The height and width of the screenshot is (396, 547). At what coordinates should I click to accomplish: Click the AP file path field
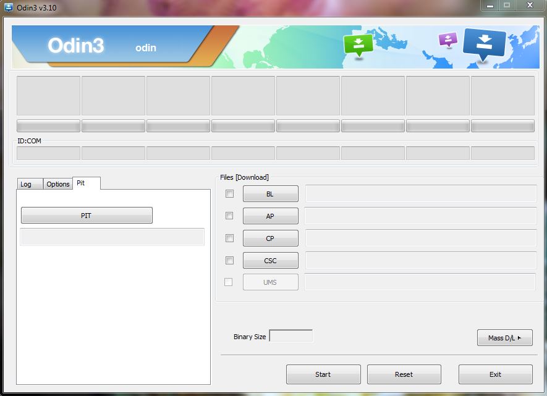[420, 216]
